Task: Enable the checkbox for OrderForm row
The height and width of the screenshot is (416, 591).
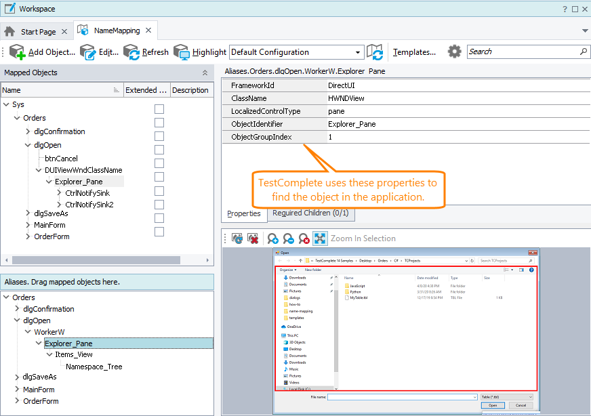Action: point(159,232)
